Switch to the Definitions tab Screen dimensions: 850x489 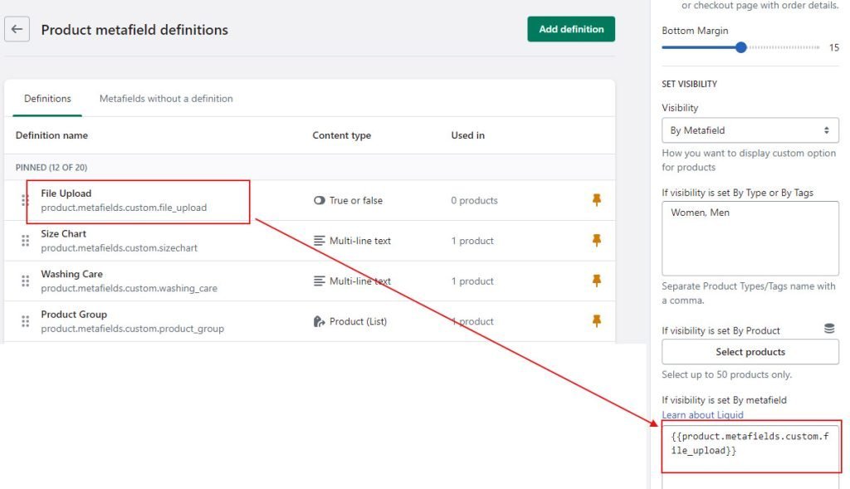[47, 99]
